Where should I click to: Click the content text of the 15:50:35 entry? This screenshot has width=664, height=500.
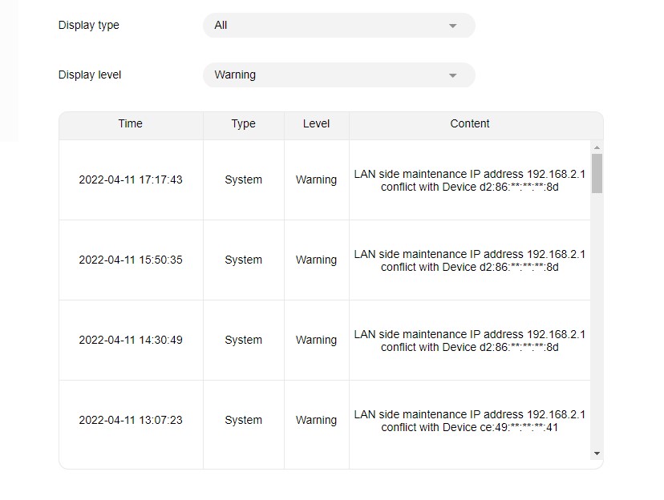tap(470, 260)
